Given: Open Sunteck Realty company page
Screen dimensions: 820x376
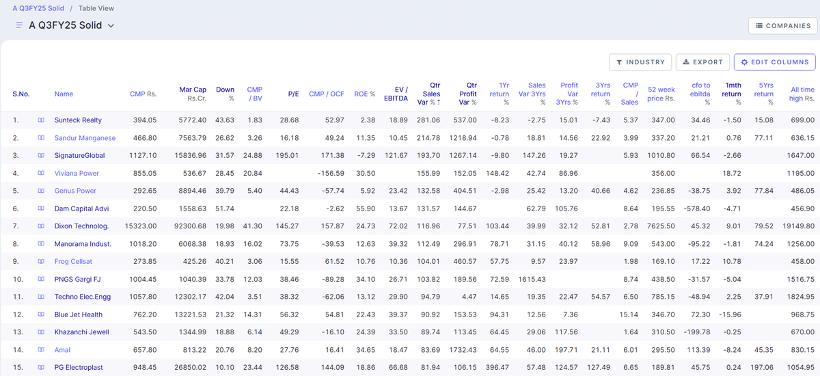Looking at the screenshot, I should point(78,120).
